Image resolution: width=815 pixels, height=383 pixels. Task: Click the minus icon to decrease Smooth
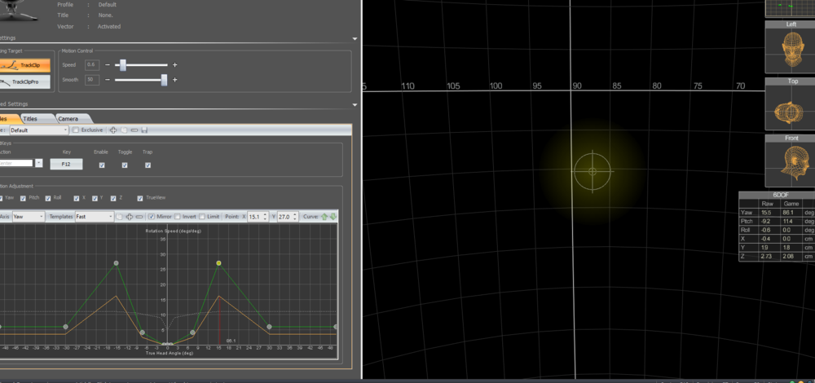[x=108, y=80]
